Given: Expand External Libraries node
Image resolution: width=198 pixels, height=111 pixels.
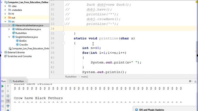Looking at the screenshot, I should [1, 52].
